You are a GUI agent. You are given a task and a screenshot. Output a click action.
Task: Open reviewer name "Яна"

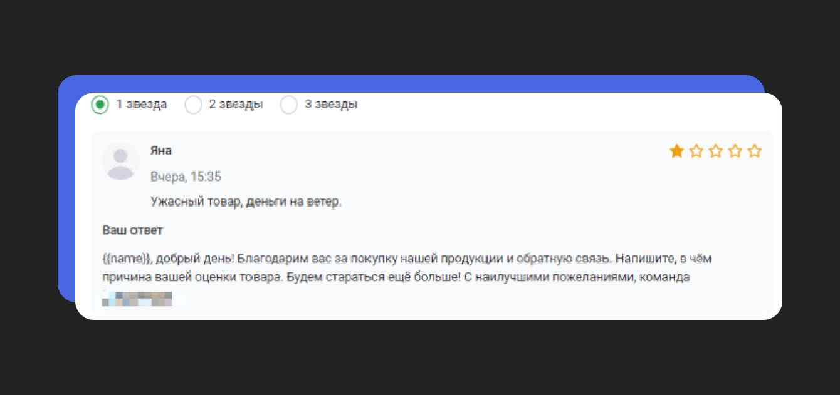point(160,151)
